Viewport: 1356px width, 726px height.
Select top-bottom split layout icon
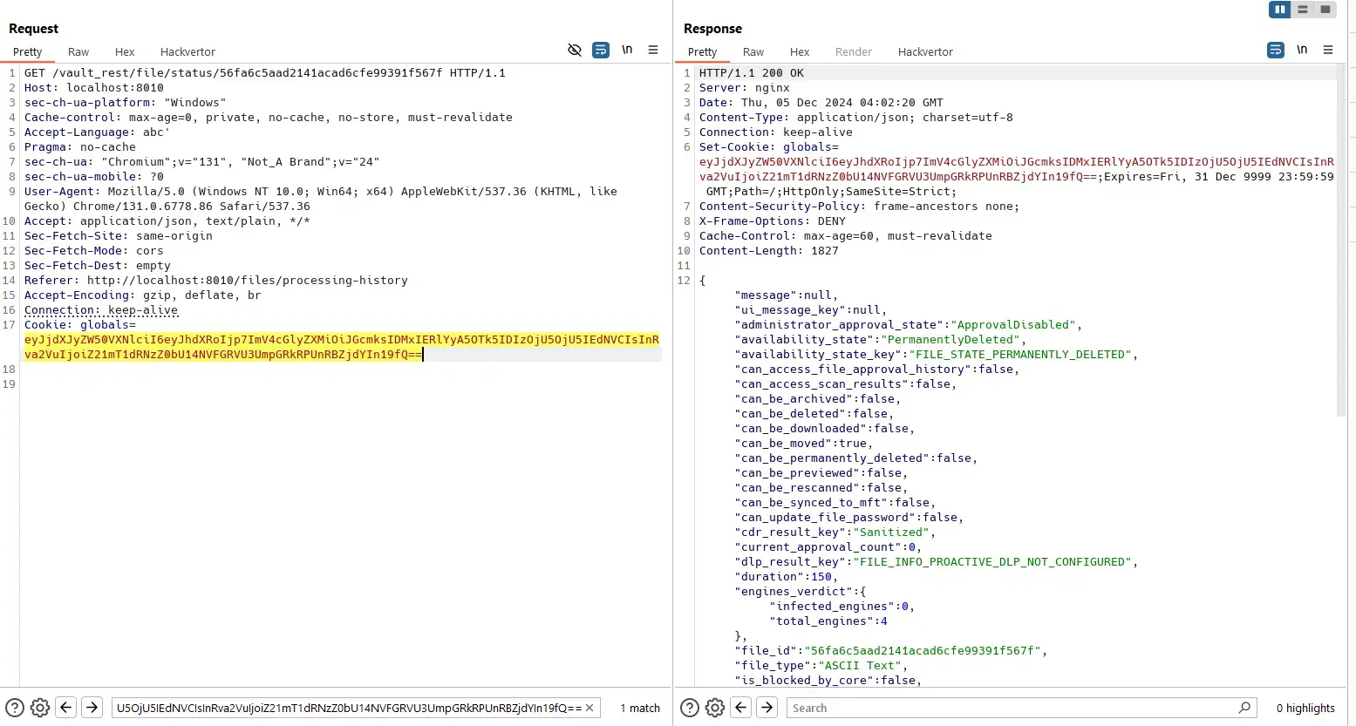click(1303, 10)
